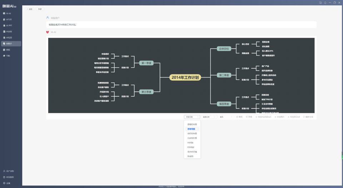Click 重新生成 to regenerate the mind map

308,117
